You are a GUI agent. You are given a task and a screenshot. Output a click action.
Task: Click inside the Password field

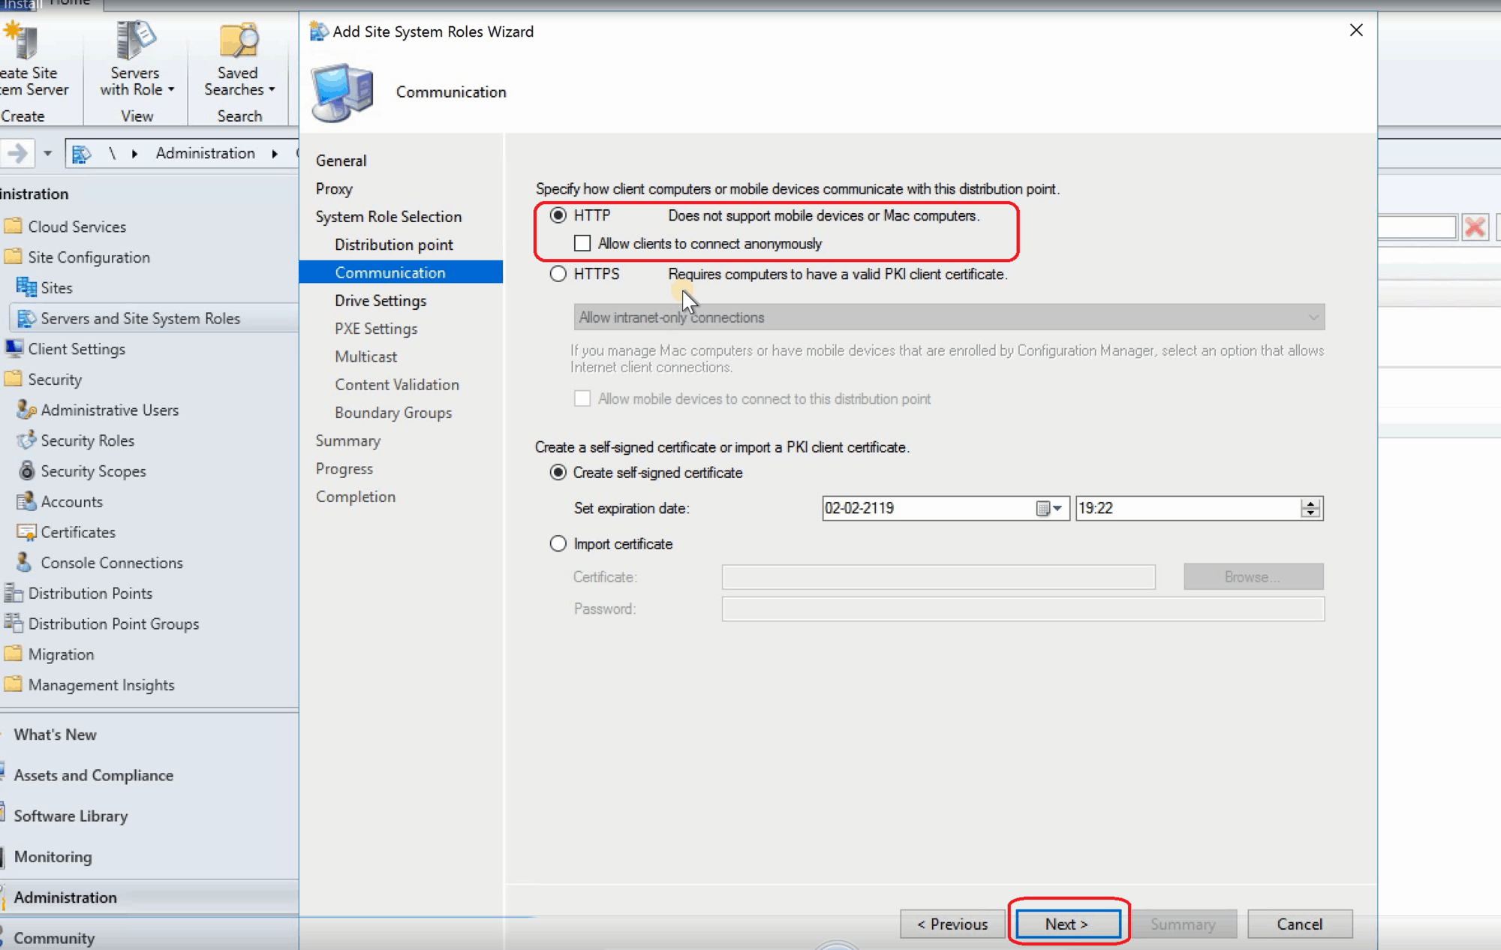point(1021,609)
